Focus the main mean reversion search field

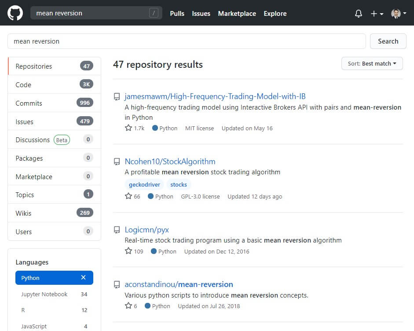click(187, 41)
